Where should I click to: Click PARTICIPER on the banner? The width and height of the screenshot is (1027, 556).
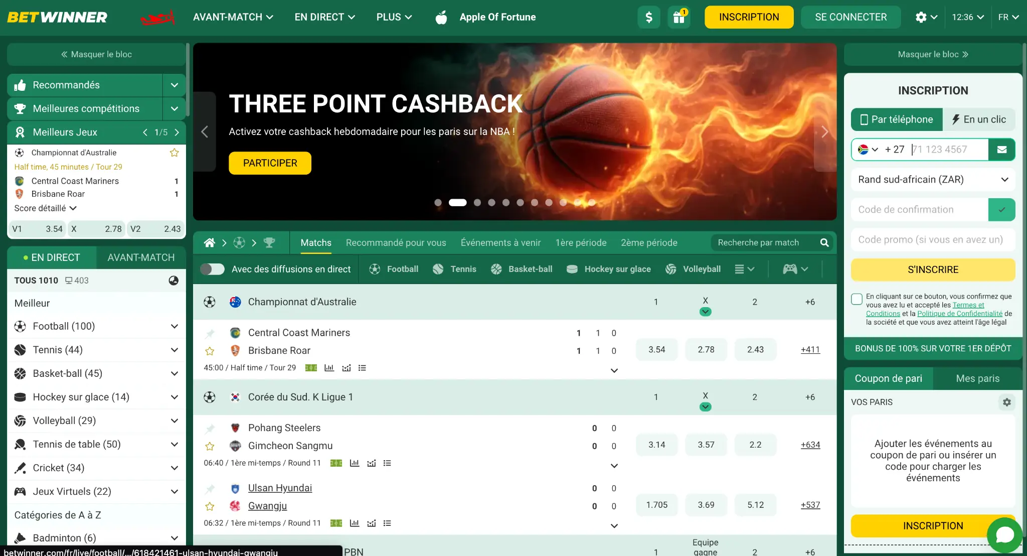270,163
